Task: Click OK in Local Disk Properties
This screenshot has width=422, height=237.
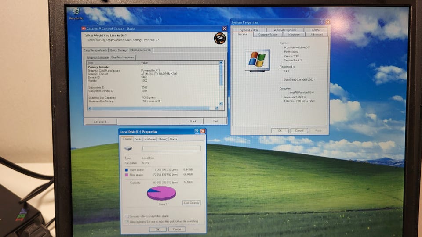Action: click(158, 230)
